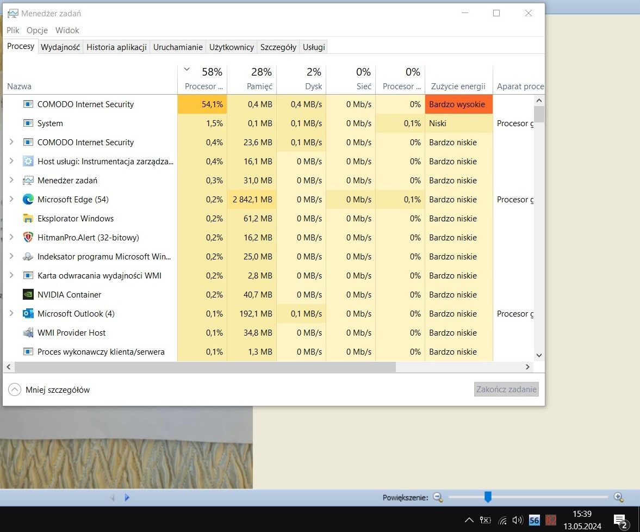Open the Wi-Fi network tray icon
This screenshot has height=532, width=640.
[x=502, y=520]
